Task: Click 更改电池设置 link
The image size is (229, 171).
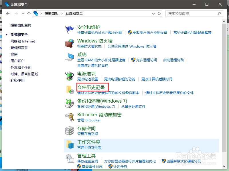Action: tap(88, 79)
